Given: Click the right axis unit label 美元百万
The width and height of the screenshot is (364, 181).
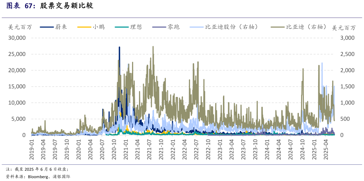Looking at the screenshot, I should tap(344, 28).
